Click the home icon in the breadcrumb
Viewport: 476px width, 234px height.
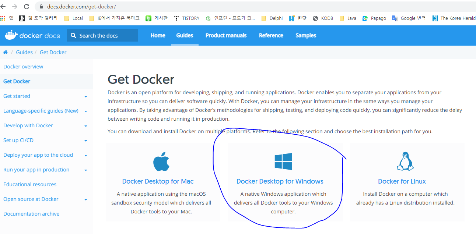(5, 52)
